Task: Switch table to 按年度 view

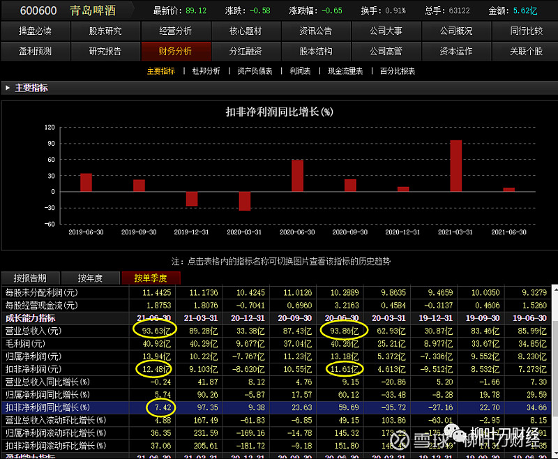Action: tap(91, 278)
